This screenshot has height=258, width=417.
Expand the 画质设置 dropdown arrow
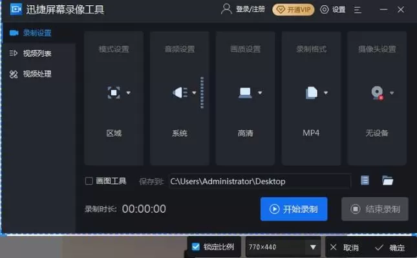pos(260,93)
